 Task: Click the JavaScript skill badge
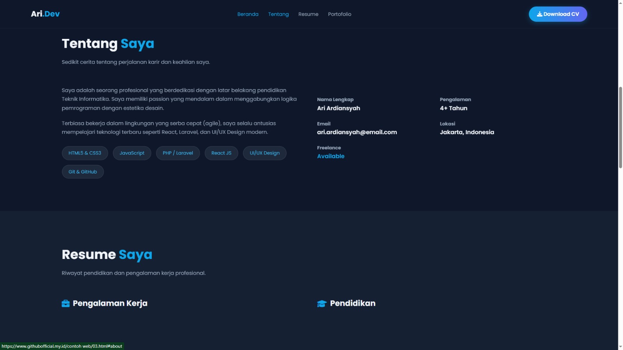click(132, 153)
